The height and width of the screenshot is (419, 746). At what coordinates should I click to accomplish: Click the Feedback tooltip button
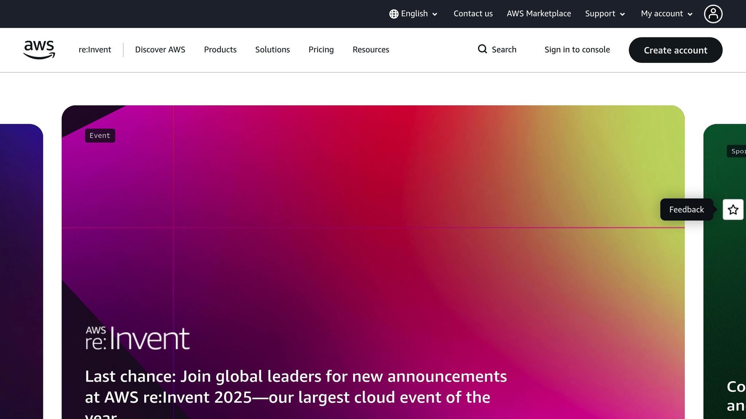point(686,209)
